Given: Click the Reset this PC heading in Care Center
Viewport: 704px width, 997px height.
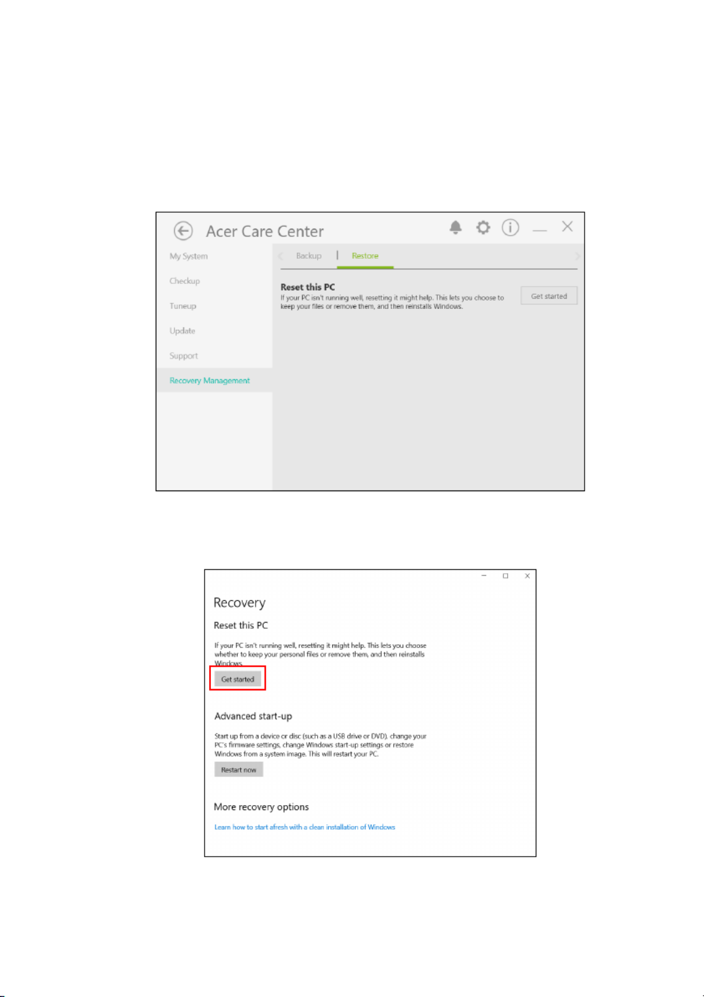Looking at the screenshot, I should click(x=308, y=287).
